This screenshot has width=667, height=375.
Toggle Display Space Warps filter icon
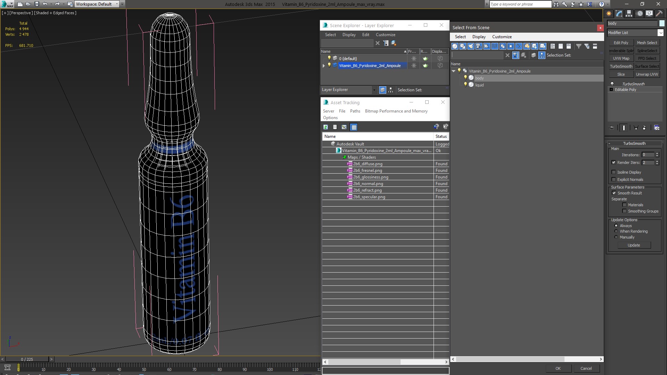point(495,46)
